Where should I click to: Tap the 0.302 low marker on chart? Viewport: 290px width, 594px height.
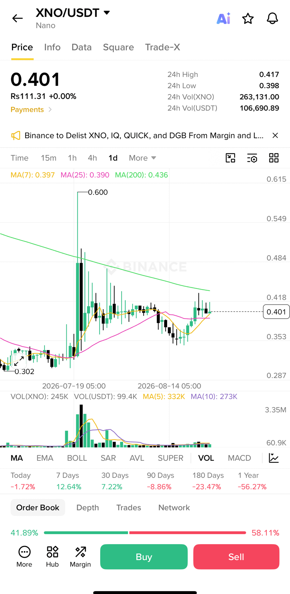click(25, 371)
